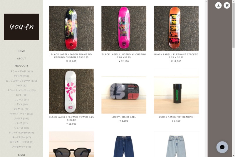This screenshot has width=235, height=157.
Task: Select the Lucky Jack Pot Bearing image
Action: (176, 91)
